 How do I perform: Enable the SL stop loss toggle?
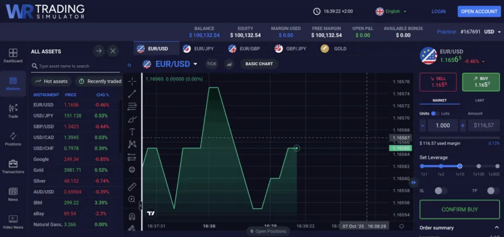[x=441, y=191]
